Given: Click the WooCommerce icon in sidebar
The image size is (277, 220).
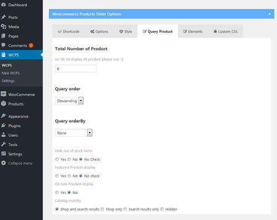Looking at the screenshot, I should pyautogui.click(x=3, y=94).
